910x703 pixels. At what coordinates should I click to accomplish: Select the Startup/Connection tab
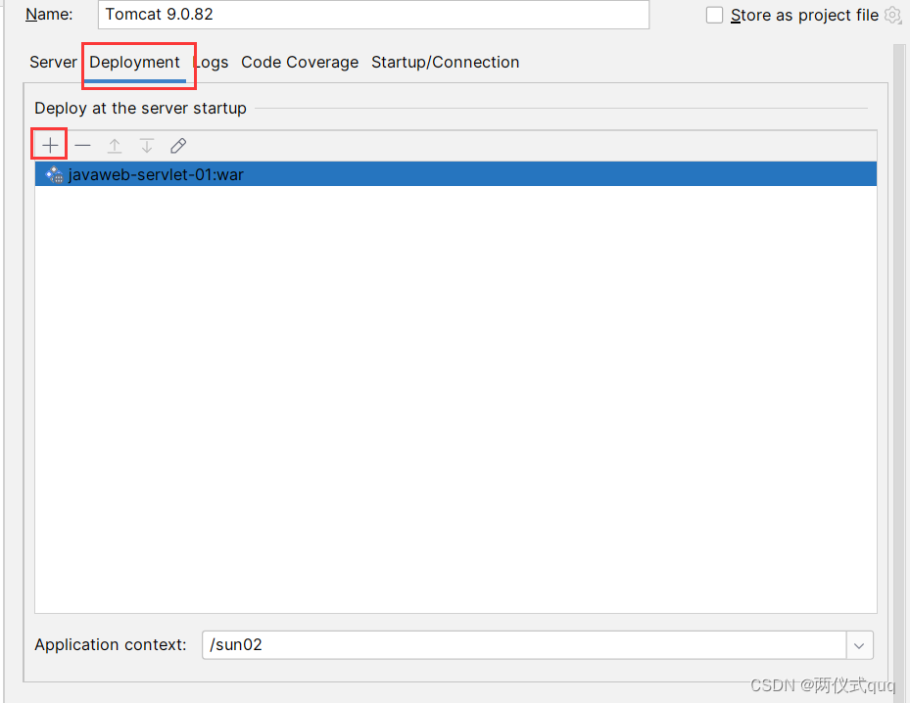[x=445, y=62]
